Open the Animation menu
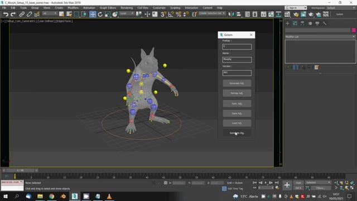Image resolution: width=357 pixels, height=201 pixels. (89, 8)
